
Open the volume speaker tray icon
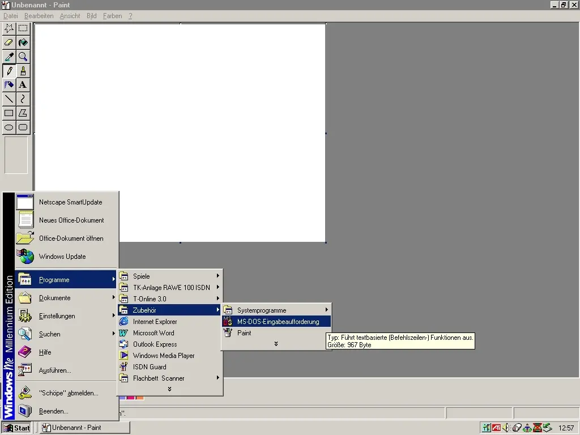click(x=506, y=428)
